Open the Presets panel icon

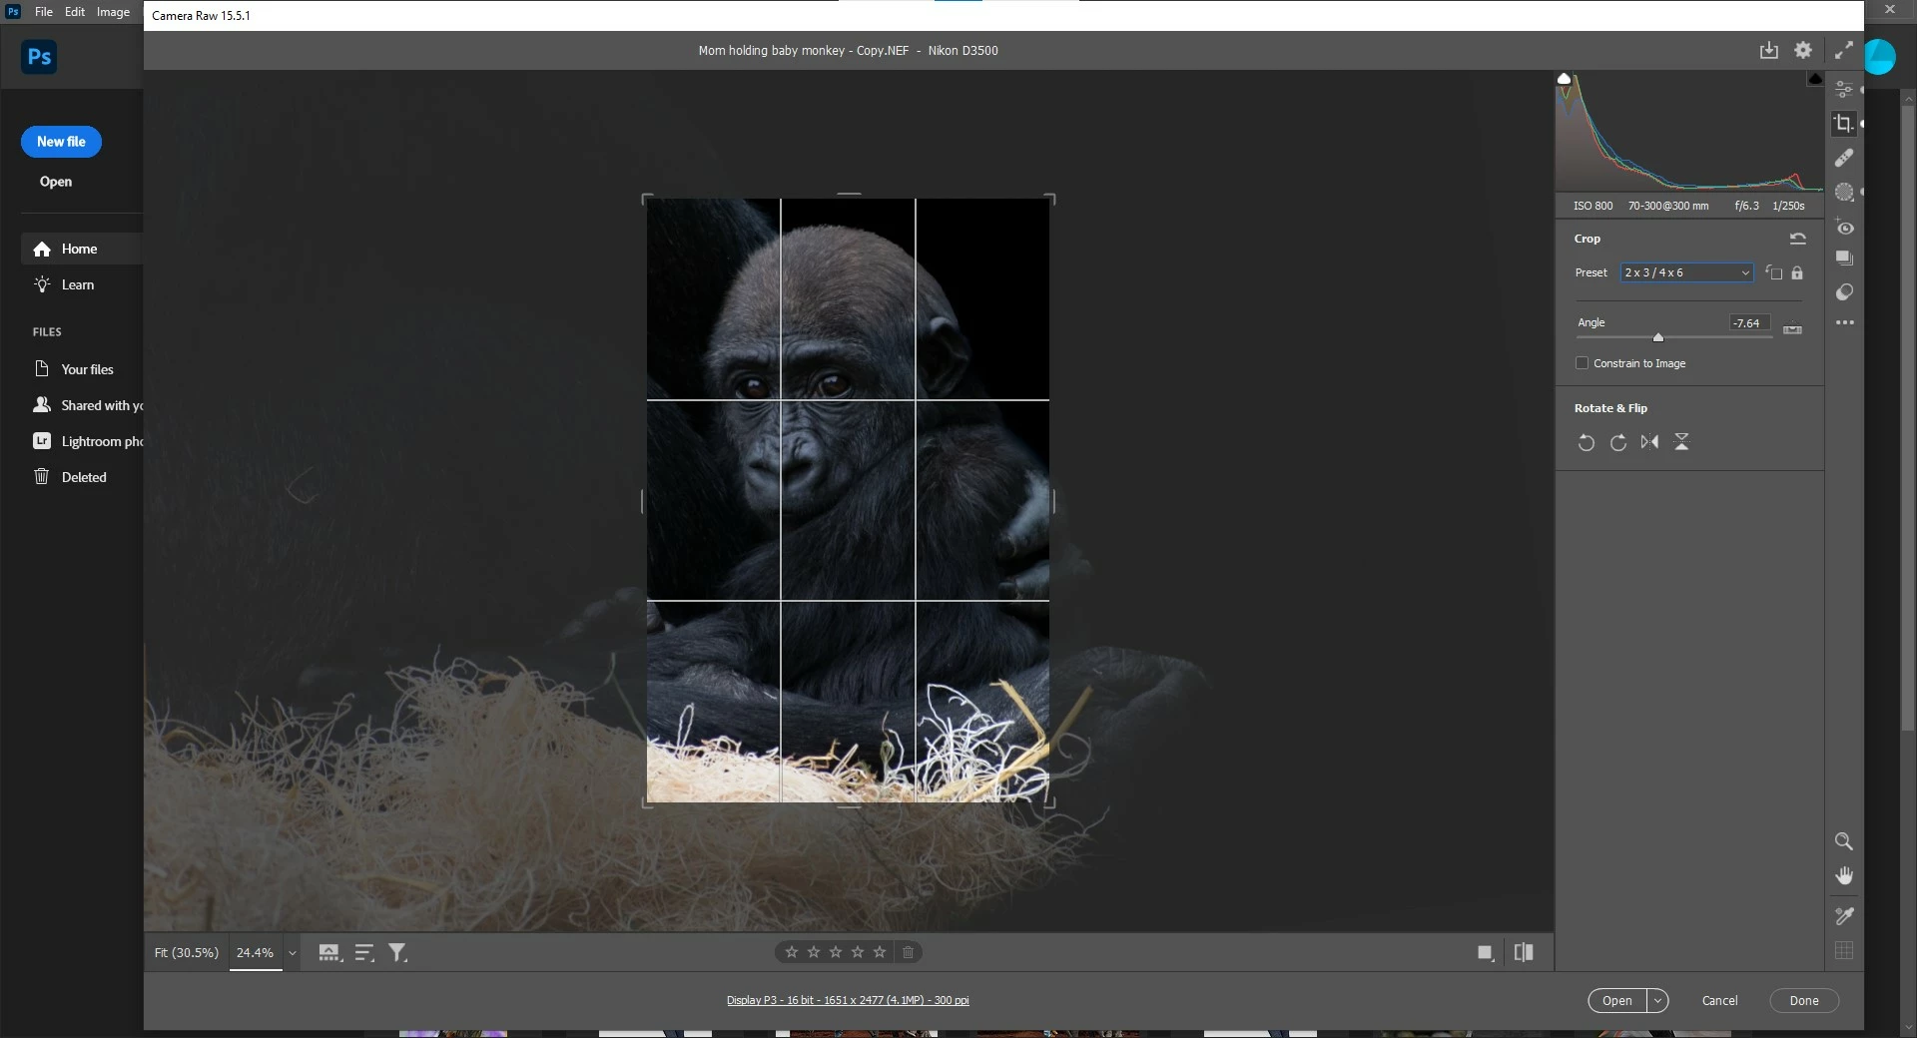click(x=1844, y=292)
